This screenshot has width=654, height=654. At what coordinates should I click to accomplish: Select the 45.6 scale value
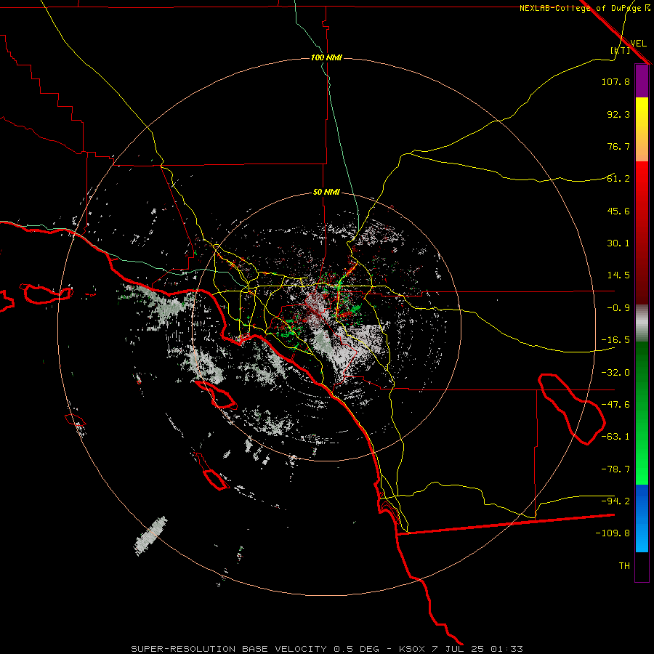point(618,211)
